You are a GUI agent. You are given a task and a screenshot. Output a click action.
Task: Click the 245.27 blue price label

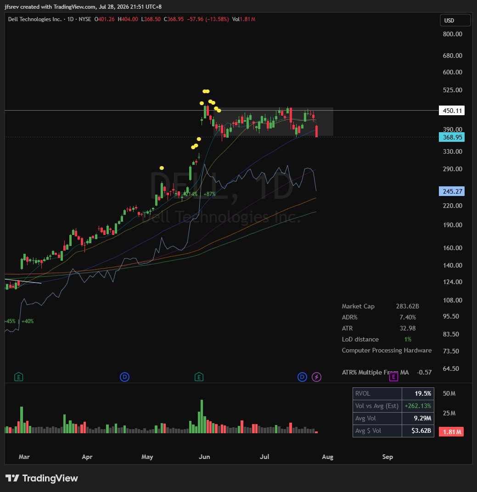click(452, 191)
